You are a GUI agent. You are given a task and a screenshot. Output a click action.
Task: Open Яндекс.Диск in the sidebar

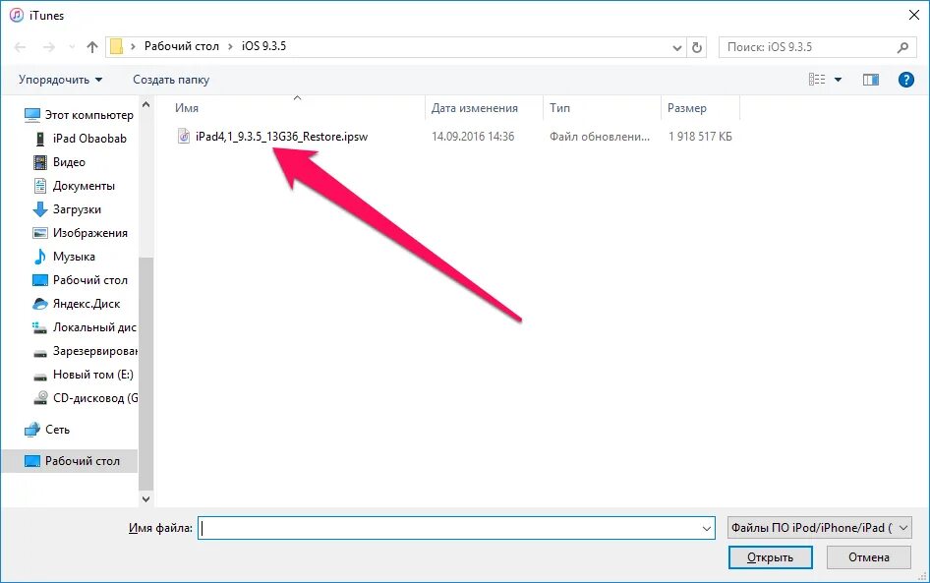(x=77, y=304)
